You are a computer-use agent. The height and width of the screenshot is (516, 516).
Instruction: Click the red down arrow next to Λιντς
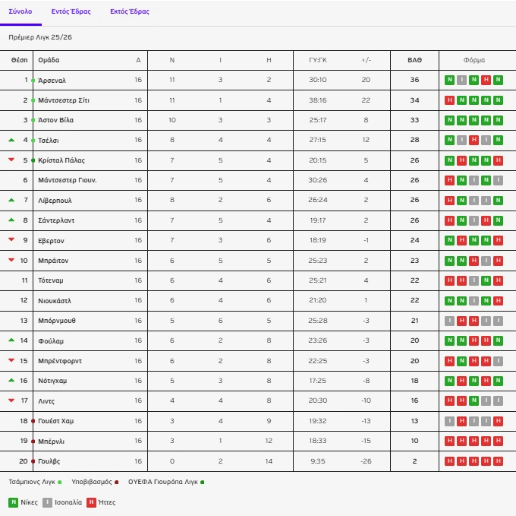tap(11, 400)
